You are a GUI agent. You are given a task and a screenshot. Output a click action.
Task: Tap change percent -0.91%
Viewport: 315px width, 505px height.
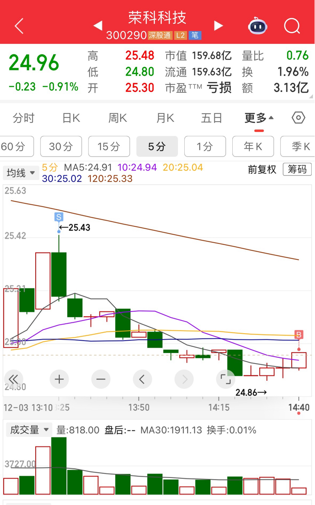point(61,87)
